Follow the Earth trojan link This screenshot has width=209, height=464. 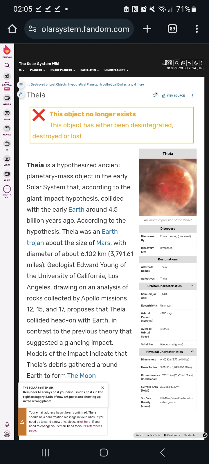pos(35,243)
